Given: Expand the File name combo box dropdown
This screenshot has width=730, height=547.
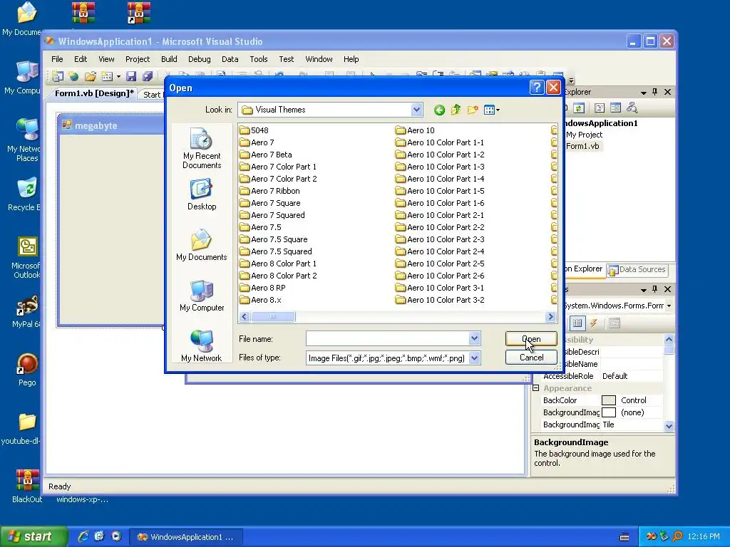Looking at the screenshot, I should [474, 338].
